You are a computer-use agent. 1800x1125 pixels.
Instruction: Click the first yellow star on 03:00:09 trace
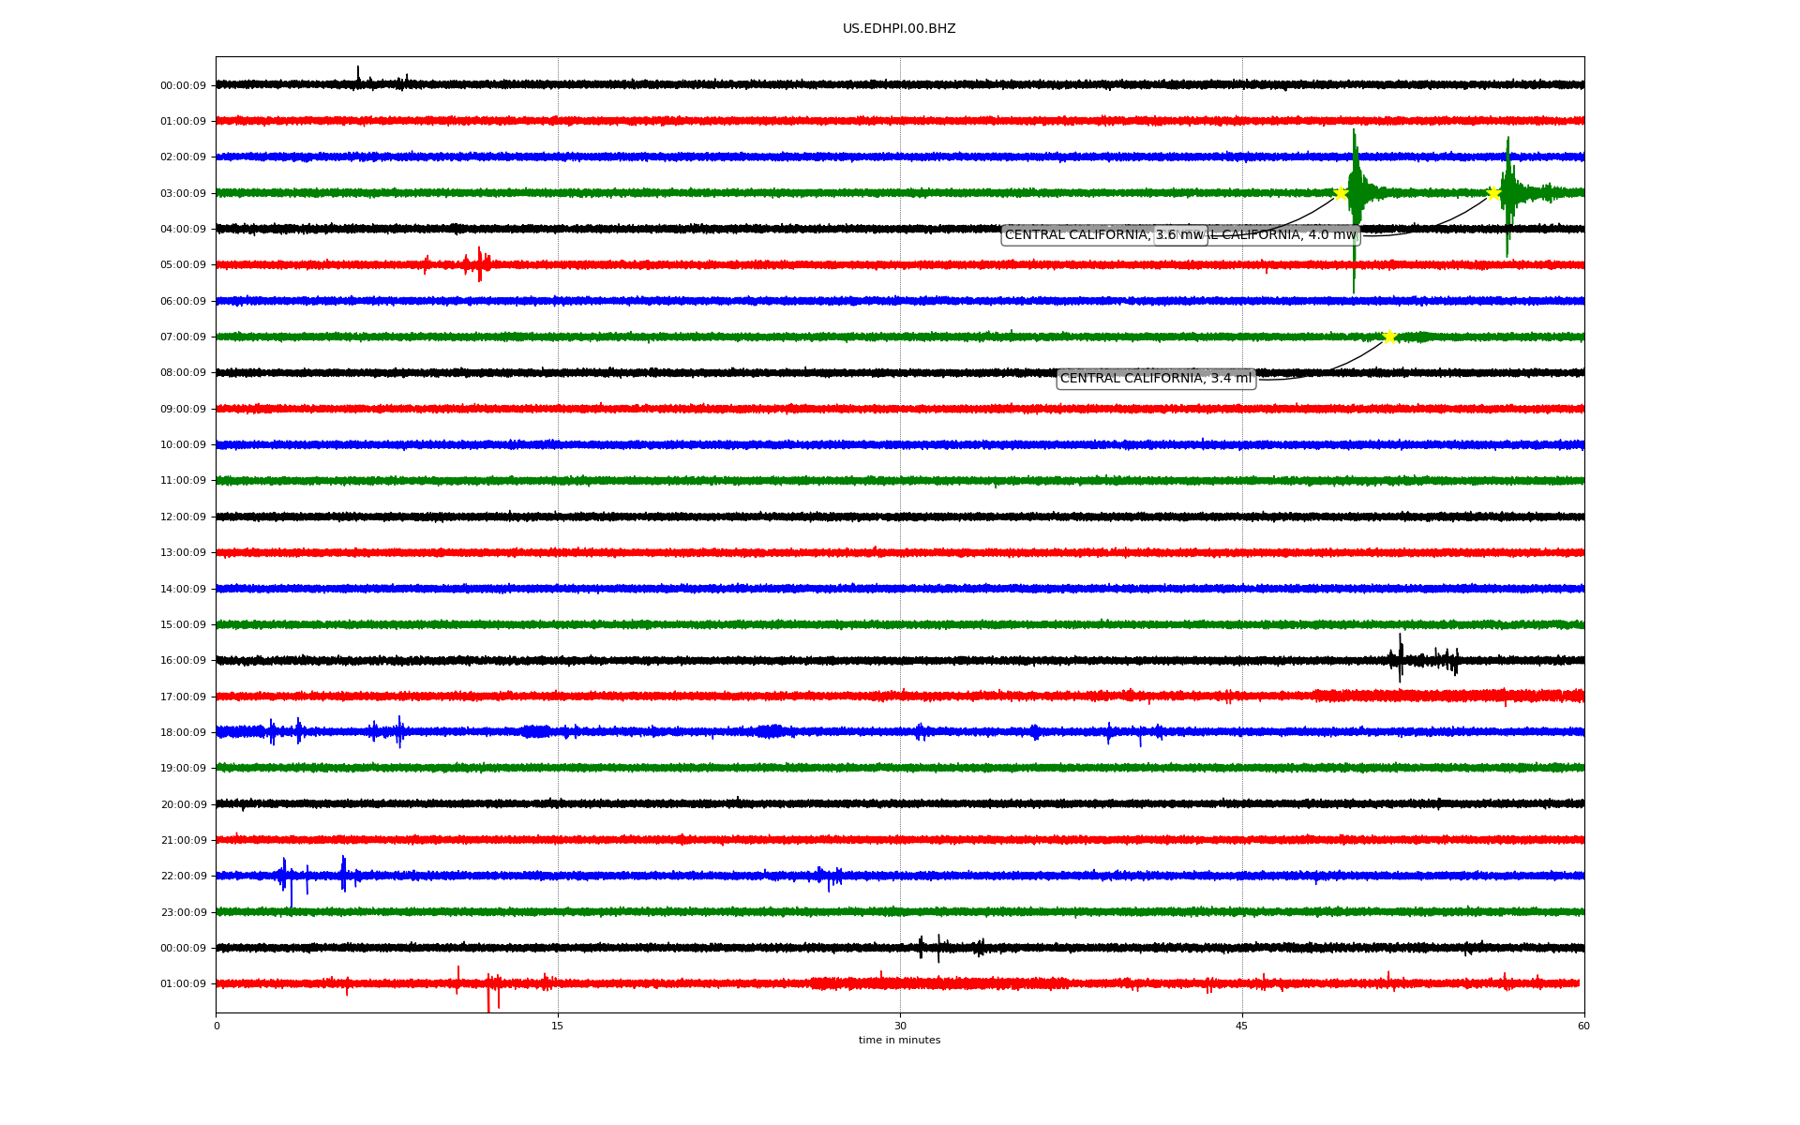1341,193
